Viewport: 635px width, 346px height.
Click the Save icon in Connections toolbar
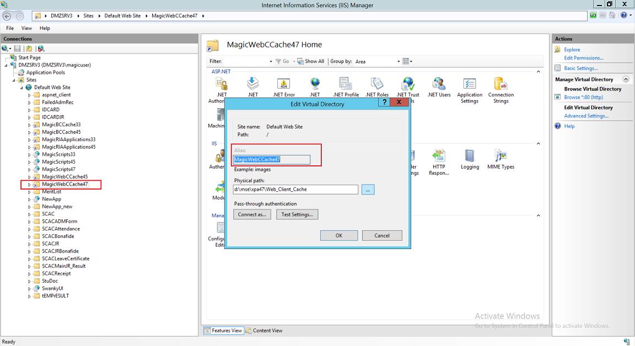[x=18, y=48]
